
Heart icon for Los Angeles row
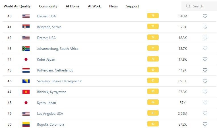205,113
